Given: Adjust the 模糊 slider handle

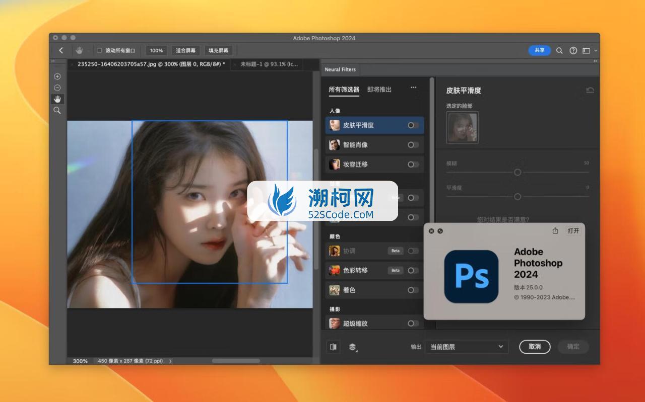Looking at the screenshot, I should pyautogui.click(x=518, y=172).
